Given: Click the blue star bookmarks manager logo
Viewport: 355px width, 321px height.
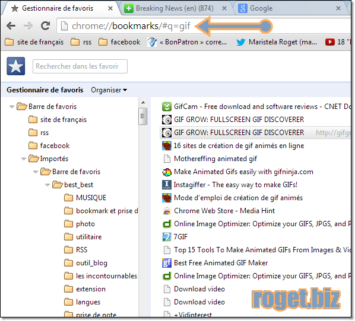Looking at the screenshot, I should pyautogui.click(x=15, y=66).
